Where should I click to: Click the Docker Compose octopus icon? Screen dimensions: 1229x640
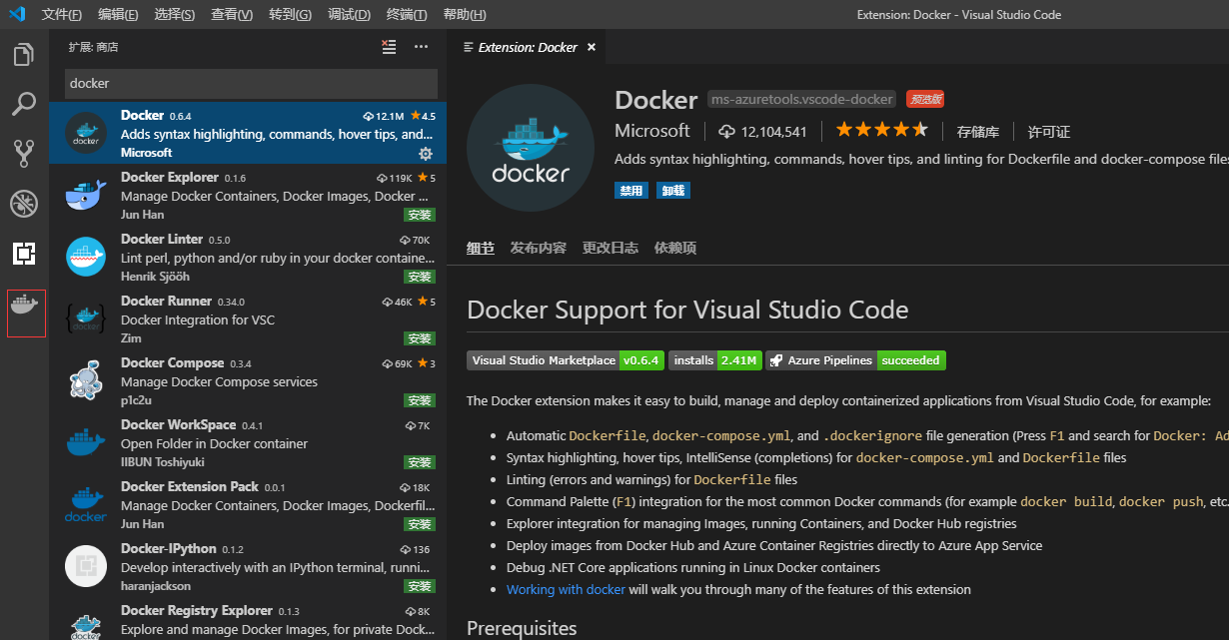click(86, 380)
